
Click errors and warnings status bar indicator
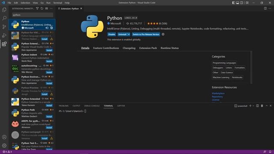coord(7,152)
